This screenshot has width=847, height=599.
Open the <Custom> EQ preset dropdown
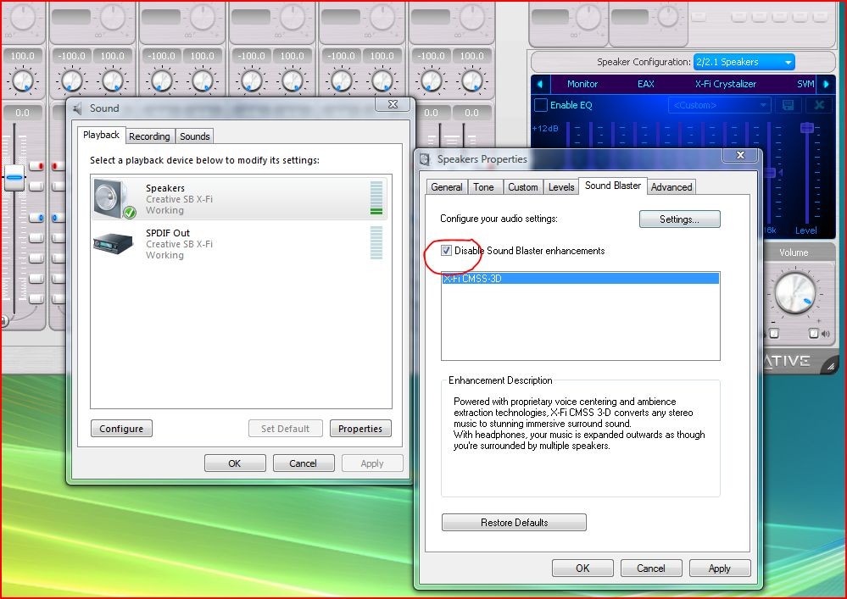[x=719, y=105]
